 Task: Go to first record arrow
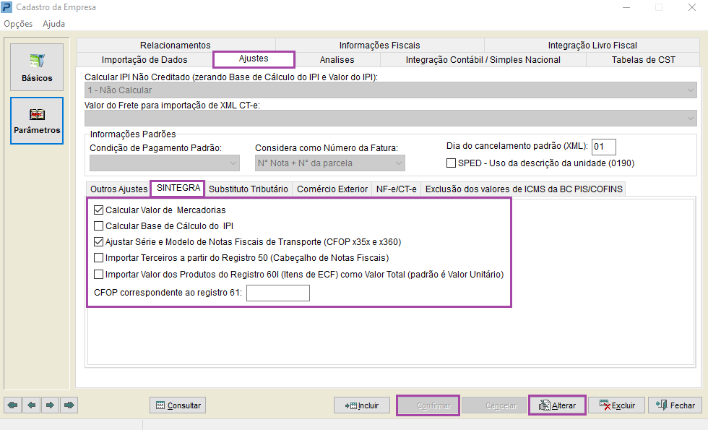[13, 405]
